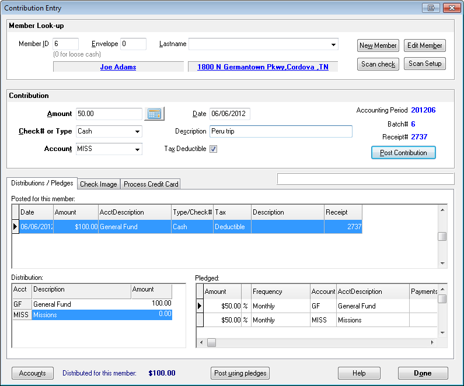
Task: Click the Receipt# 2737 value
Action: 419,137
